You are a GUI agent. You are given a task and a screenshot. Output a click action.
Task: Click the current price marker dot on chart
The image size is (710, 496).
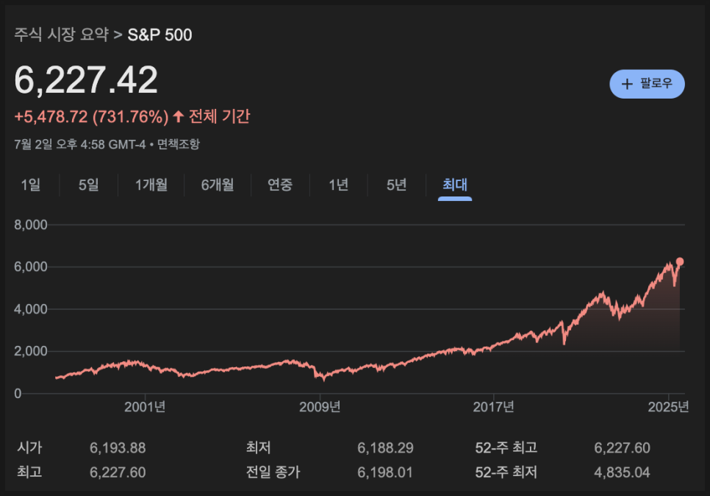tap(680, 261)
